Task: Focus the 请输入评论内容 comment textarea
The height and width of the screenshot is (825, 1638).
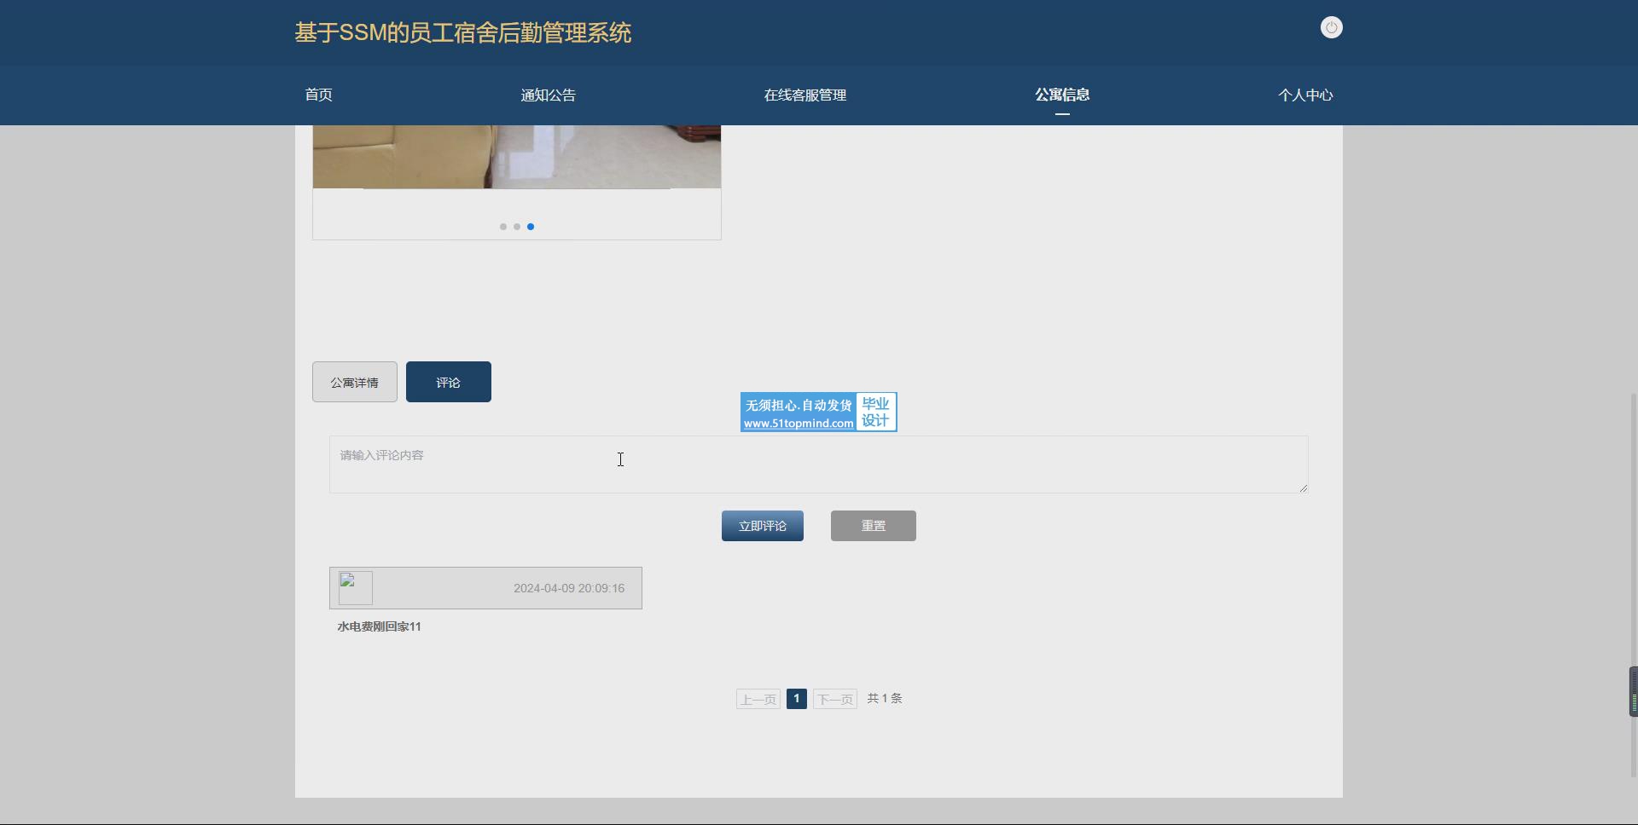Action: pos(819,464)
